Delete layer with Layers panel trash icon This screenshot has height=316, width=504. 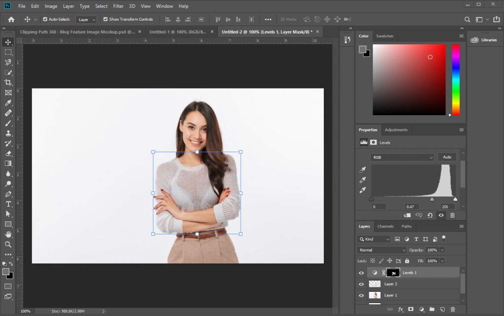coord(453,309)
